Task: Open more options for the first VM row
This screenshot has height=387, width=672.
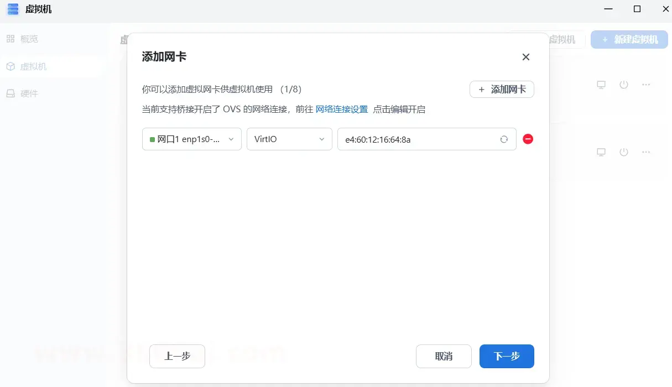Action: (646, 85)
